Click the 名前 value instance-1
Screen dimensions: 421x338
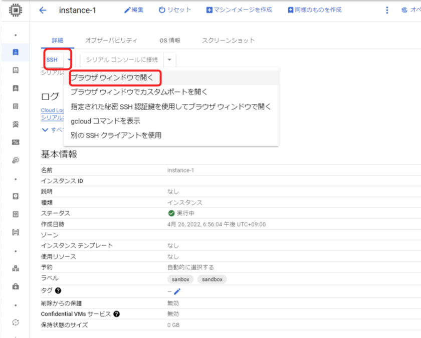pyautogui.click(x=180, y=170)
